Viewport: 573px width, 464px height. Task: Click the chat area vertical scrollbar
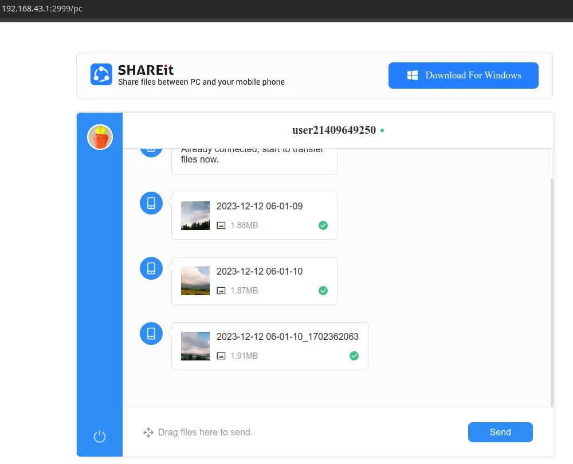(x=552, y=292)
